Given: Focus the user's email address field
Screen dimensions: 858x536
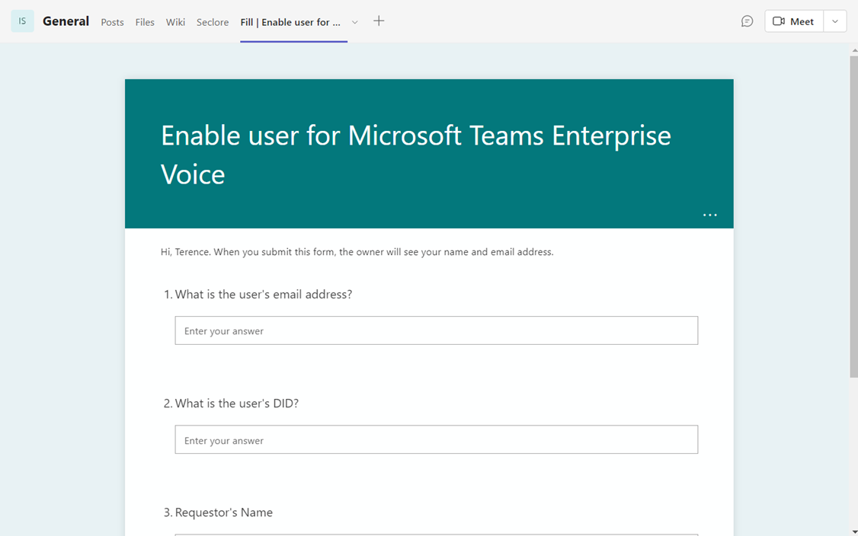Looking at the screenshot, I should (x=436, y=330).
